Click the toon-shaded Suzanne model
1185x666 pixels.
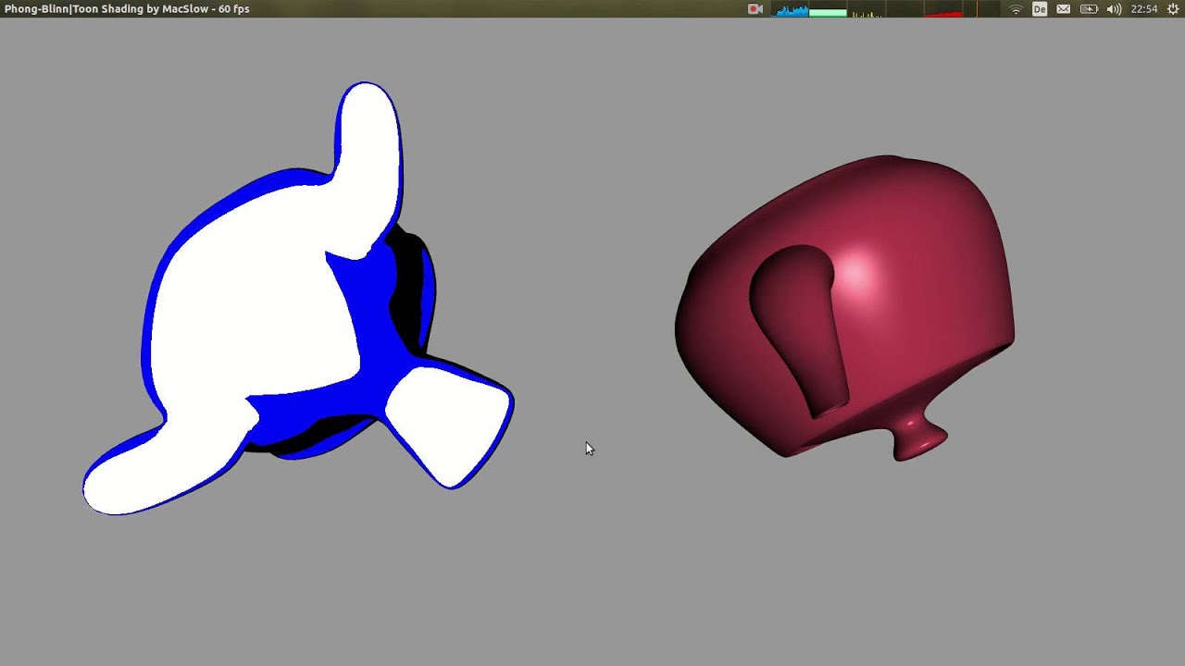(x=298, y=299)
